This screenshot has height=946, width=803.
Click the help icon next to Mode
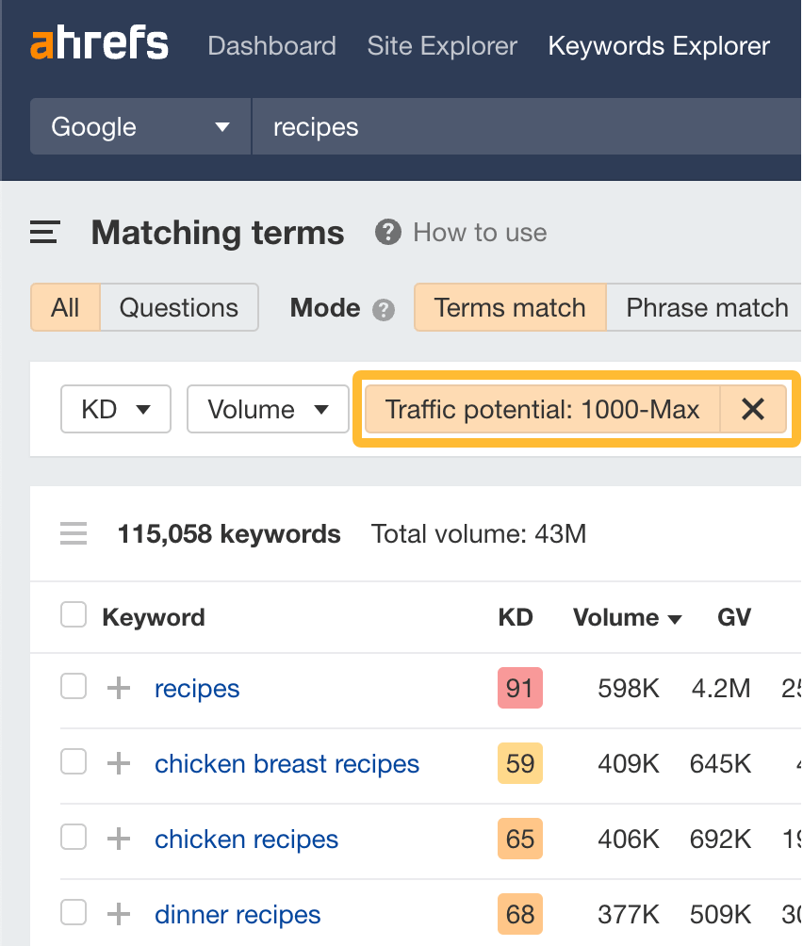(385, 308)
